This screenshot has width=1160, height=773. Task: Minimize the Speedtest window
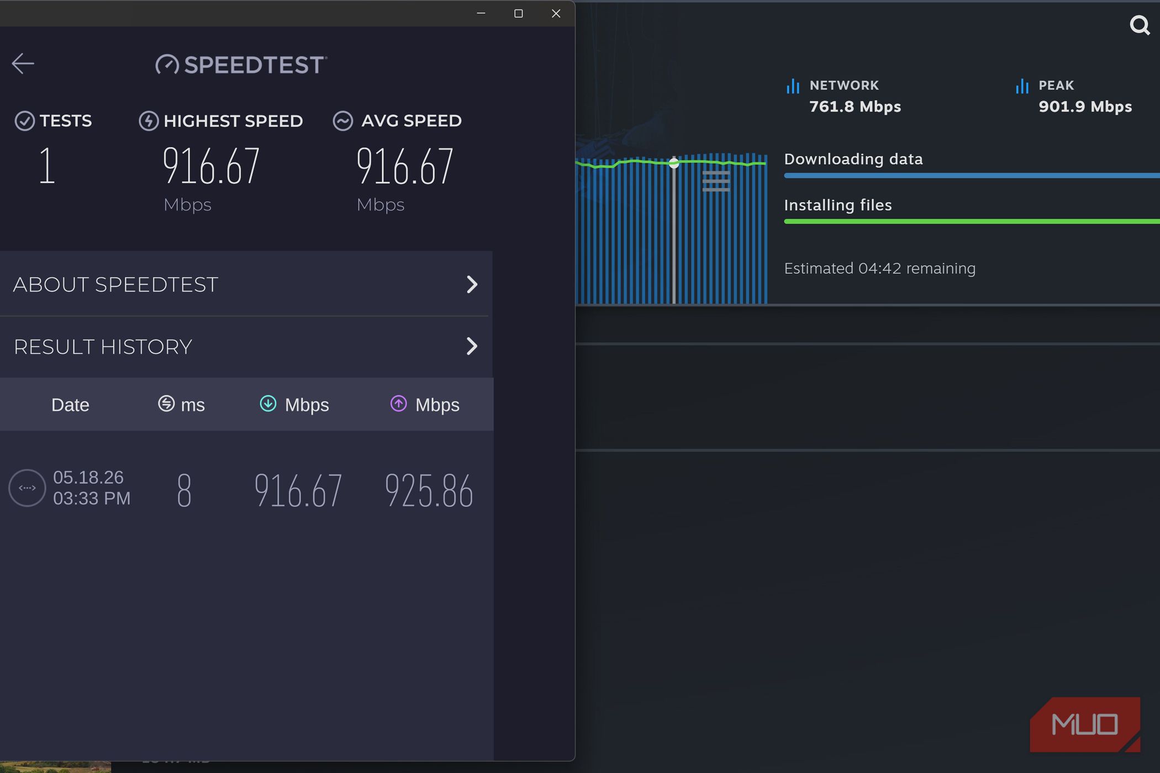click(x=481, y=13)
